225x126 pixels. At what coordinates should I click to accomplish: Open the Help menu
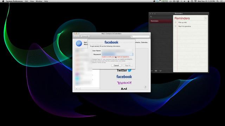[46, 1]
